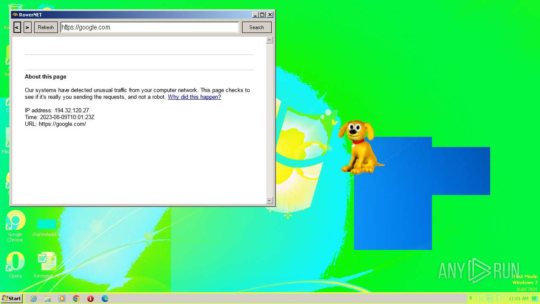Maximize the RoverNET window
Image resolution: width=540 pixels, height=304 pixels.
(x=262, y=15)
